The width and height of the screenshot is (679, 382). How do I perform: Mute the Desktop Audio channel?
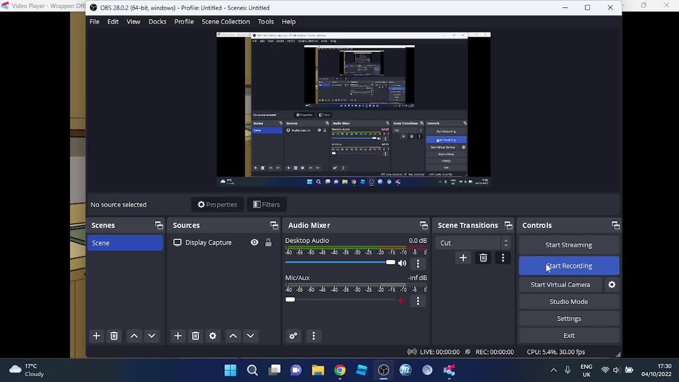402,263
